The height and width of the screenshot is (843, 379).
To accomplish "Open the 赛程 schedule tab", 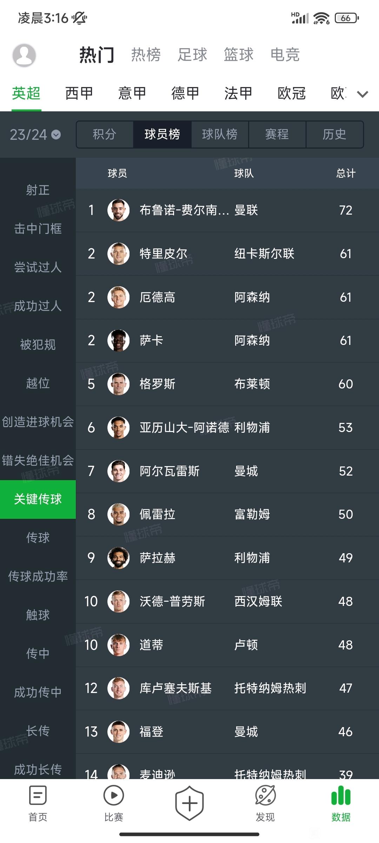I will 277,134.
